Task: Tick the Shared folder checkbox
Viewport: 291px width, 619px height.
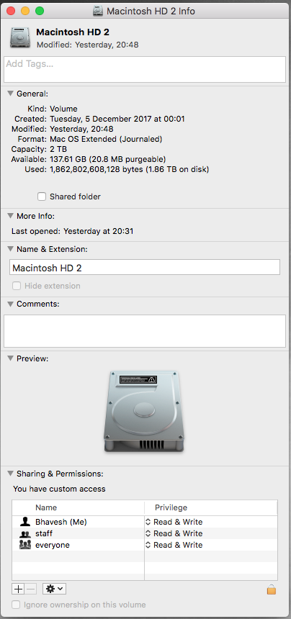Action: coord(42,196)
